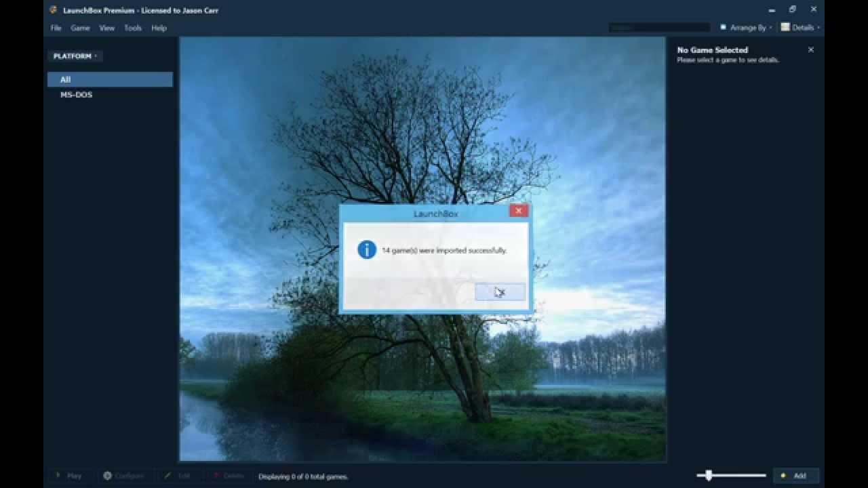Expand the PLATFORM filter dropdown
Screen dimensions: 868x488
[x=75, y=56]
